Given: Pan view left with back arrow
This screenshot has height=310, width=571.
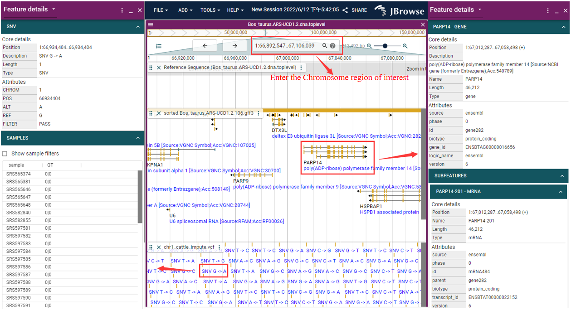Looking at the screenshot, I should 205,46.
